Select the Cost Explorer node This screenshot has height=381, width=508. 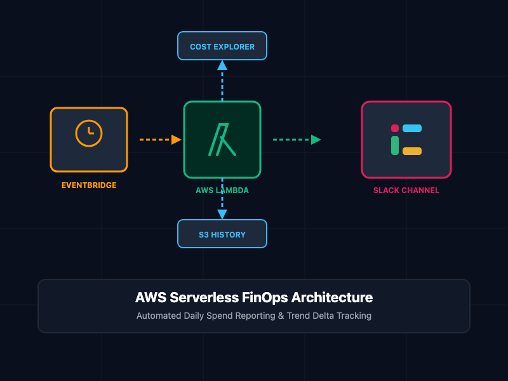click(x=222, y=46)
